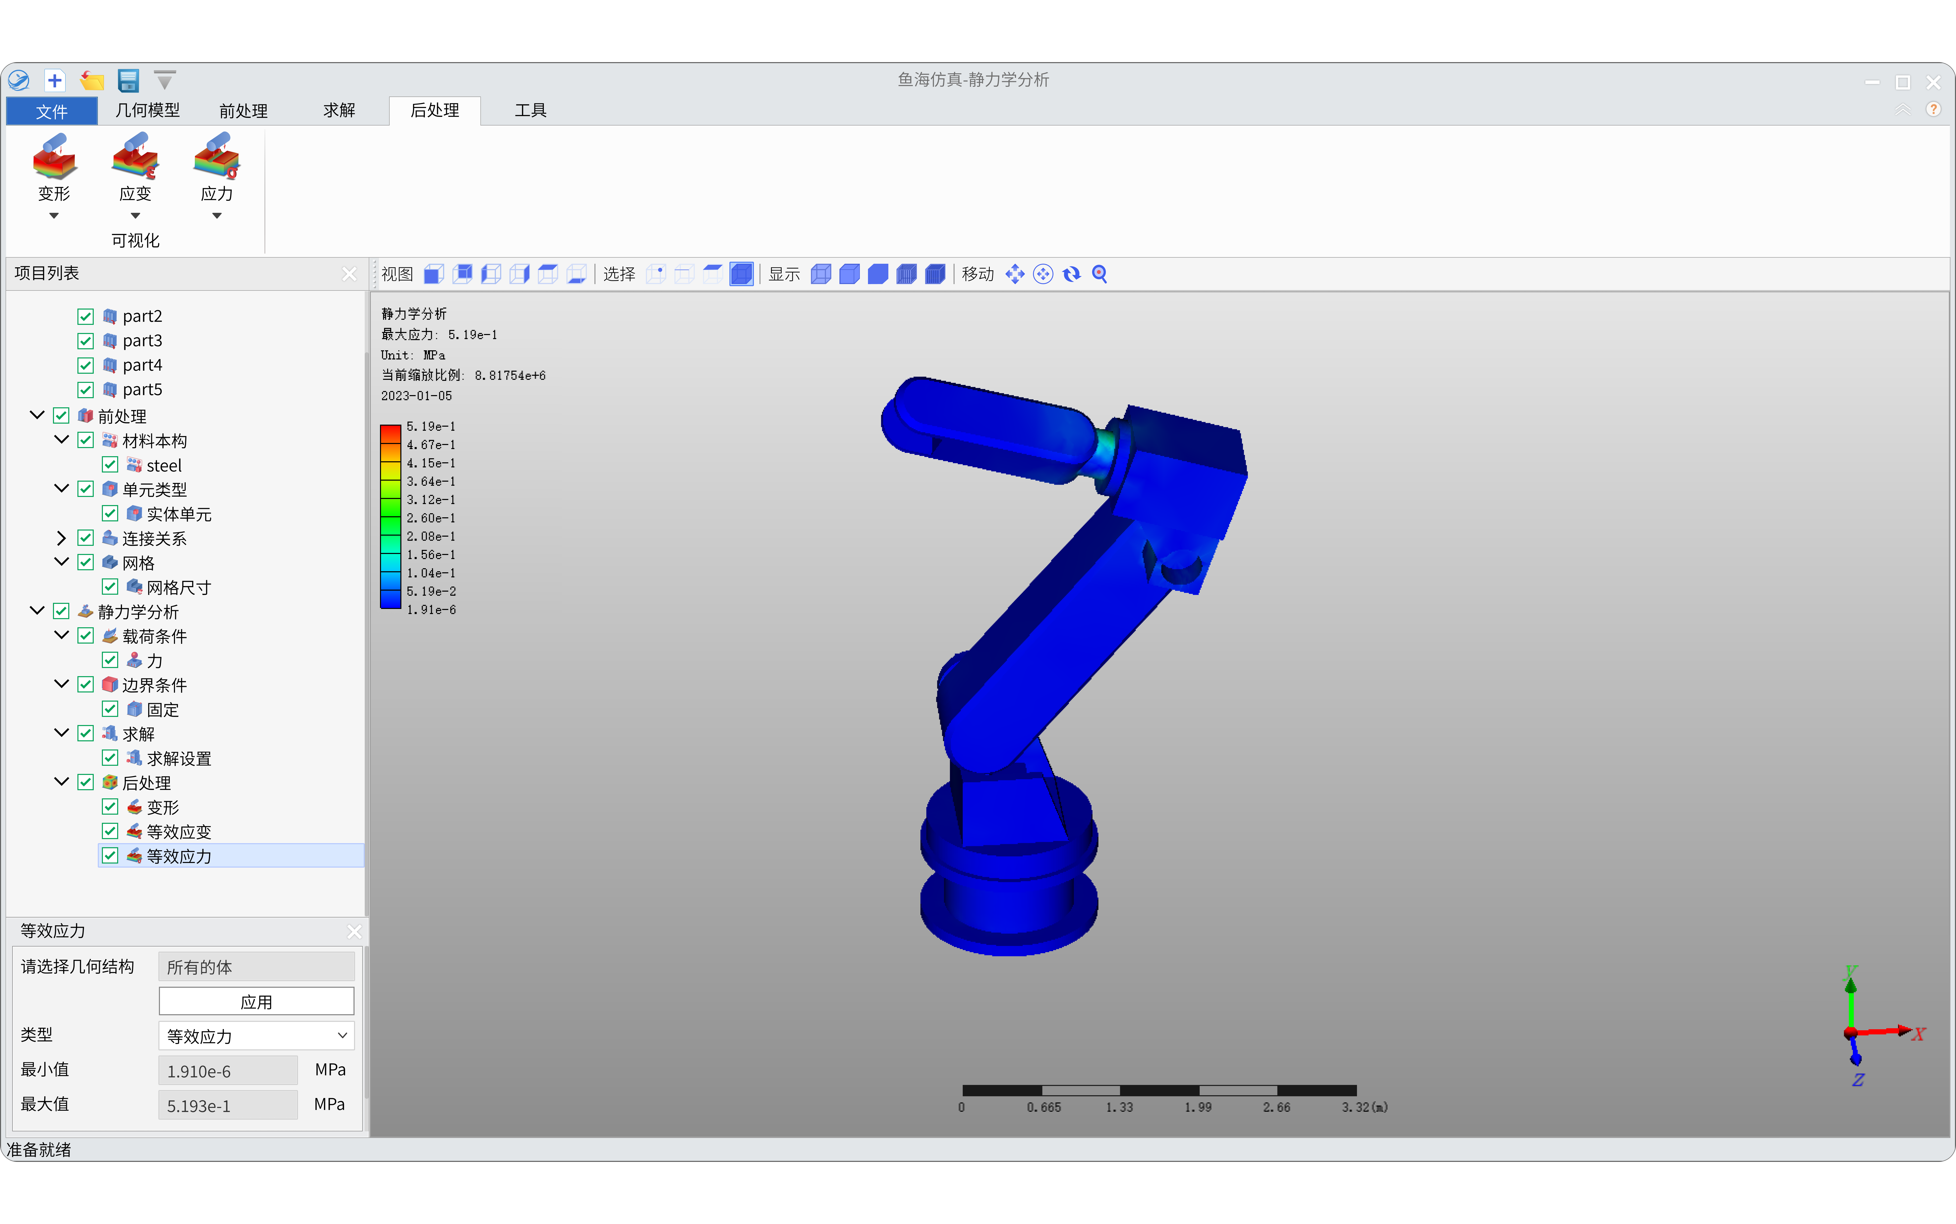
Task: Collapse the ribbon with the chevron
Action: pos(1903,109)
